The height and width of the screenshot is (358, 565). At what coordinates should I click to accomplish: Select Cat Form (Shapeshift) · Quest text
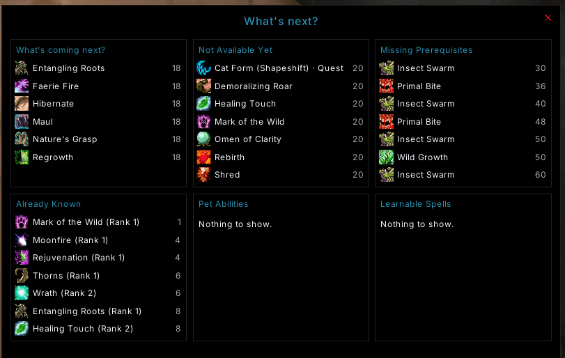(279, 68)
